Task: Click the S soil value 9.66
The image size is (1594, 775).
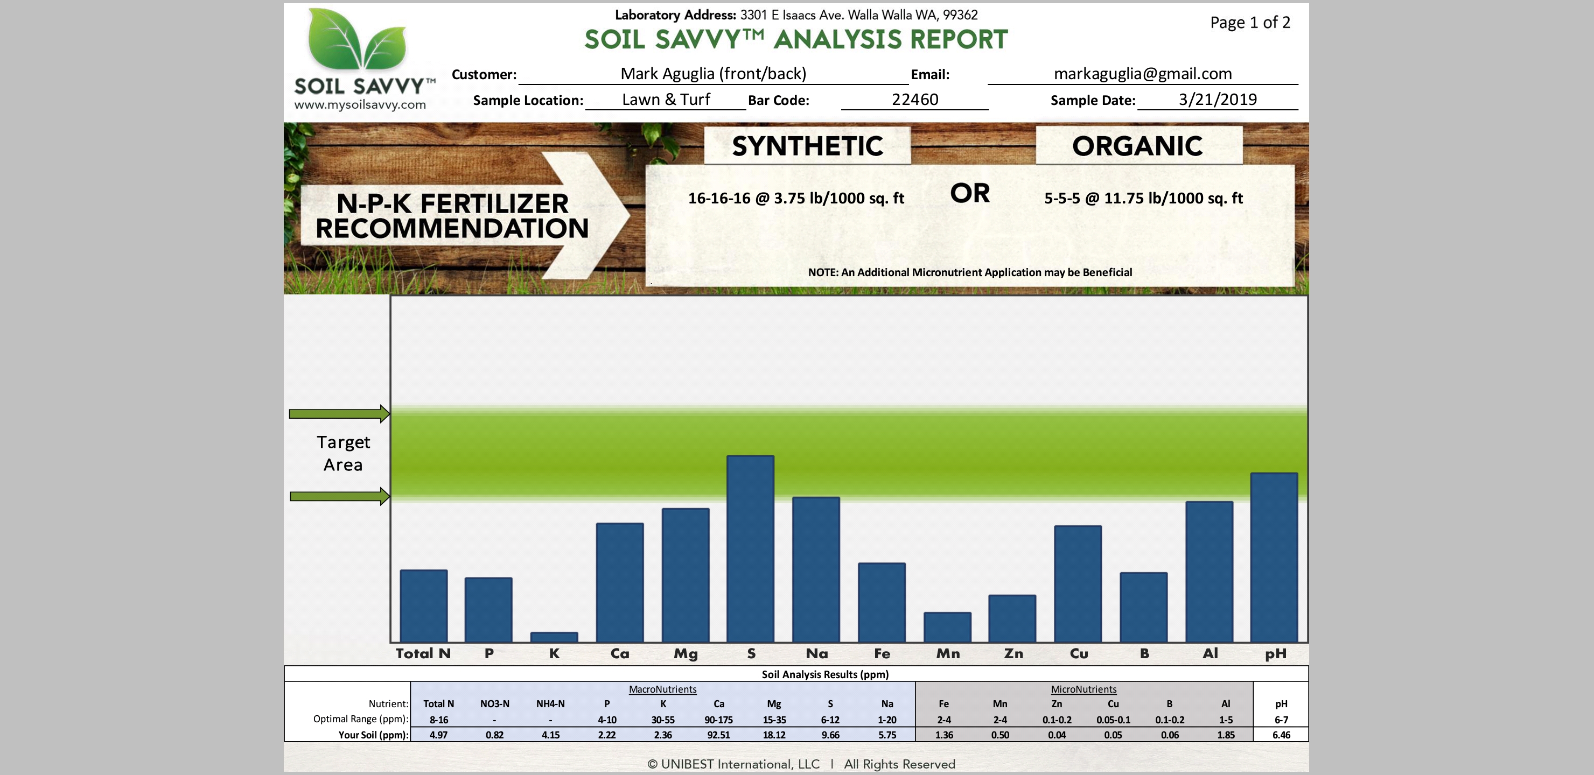Action: [830, 735]
